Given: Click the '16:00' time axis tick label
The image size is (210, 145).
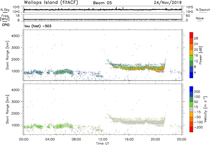Looking at the screenshot, I should tap(129, 140).
